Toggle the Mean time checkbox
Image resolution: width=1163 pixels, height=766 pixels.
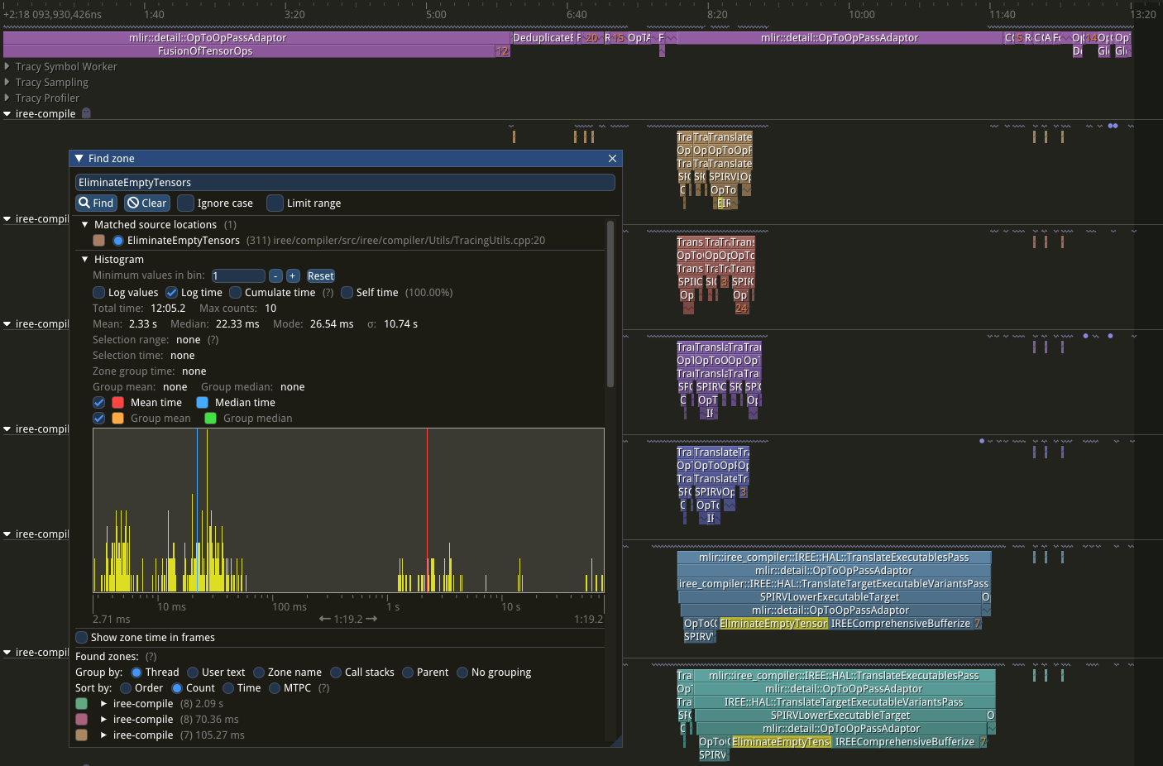tap(99, 403)
